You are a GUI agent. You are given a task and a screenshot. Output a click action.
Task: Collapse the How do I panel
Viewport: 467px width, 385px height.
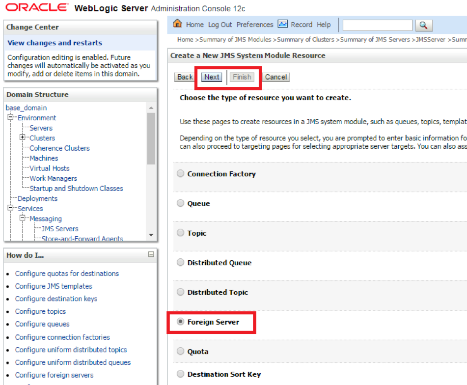[x=151, y=254]
